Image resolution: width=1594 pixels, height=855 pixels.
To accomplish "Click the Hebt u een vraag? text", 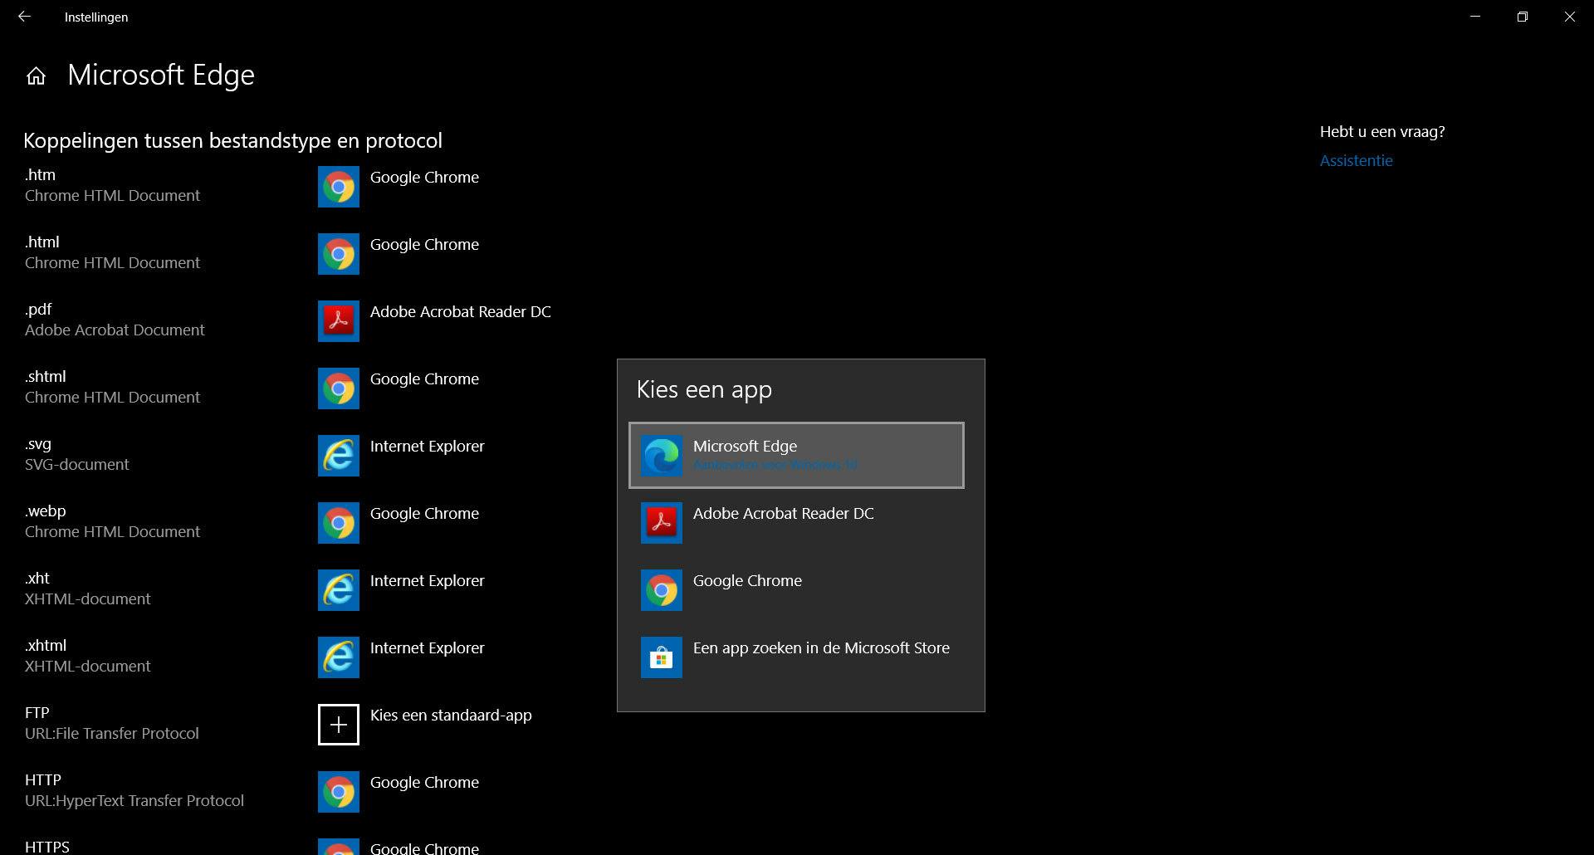I will tap(1382, 131).
